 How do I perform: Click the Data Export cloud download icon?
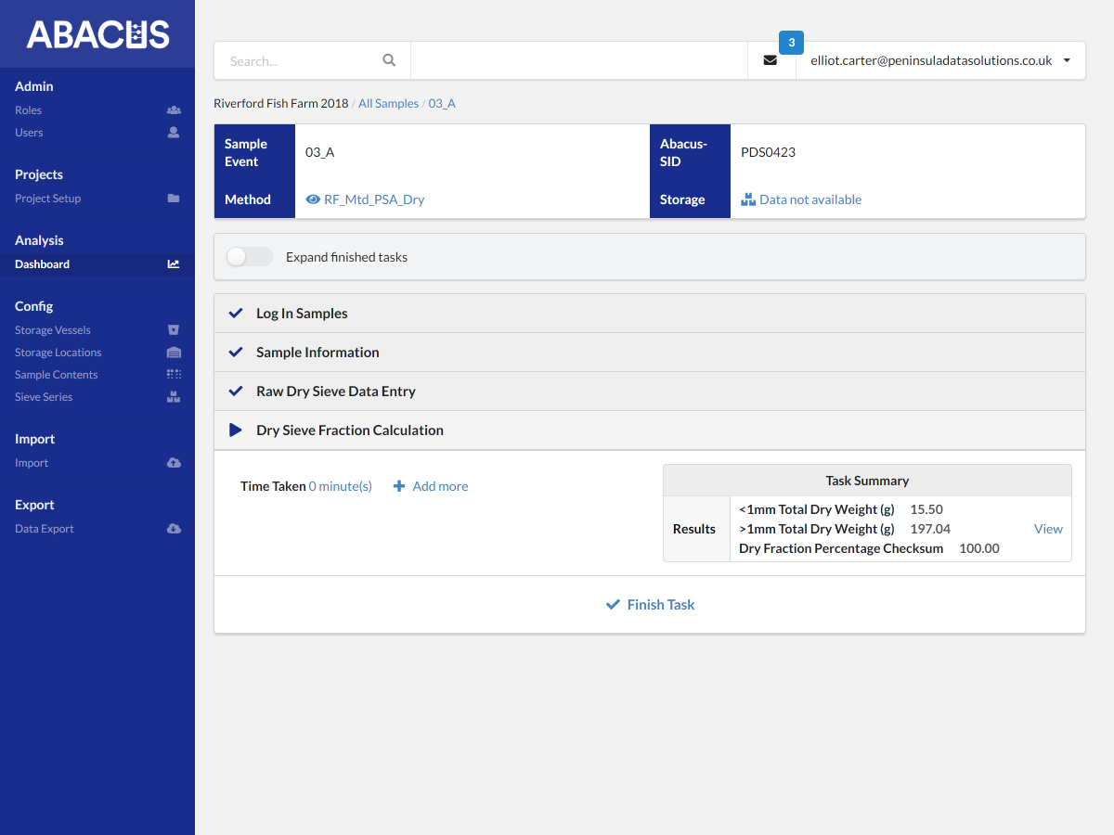[174, 529]
